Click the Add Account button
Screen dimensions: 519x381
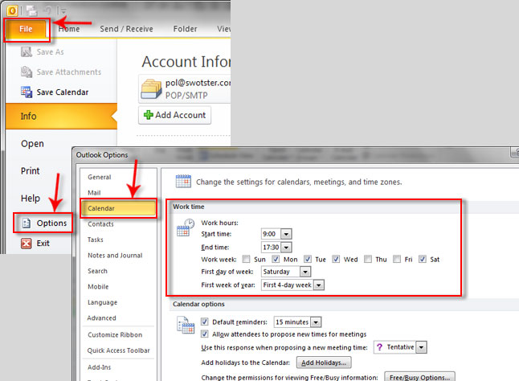[174, 115]
